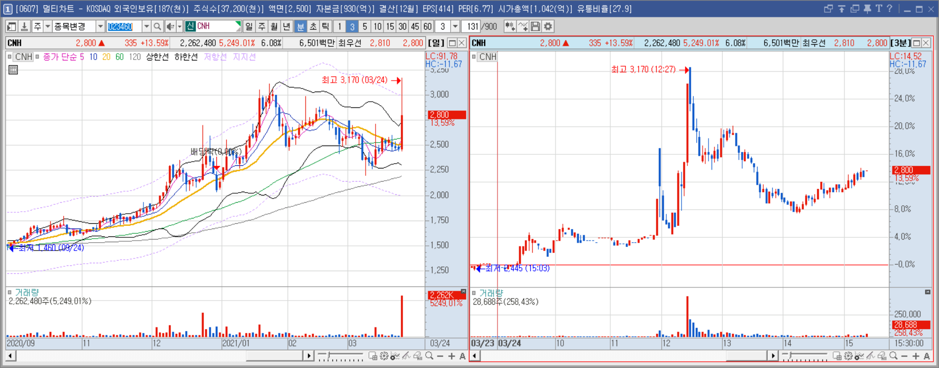Viewport: 939px width, 368px height.
Task: Select the 년 (yearly) period button
Action: [286, 26]
